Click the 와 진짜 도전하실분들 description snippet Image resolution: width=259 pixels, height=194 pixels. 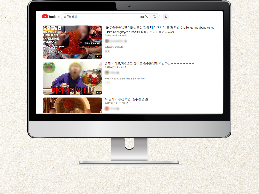click(125, 78)
